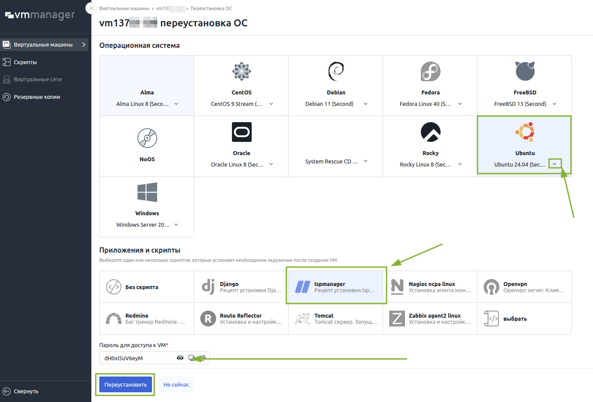Viewport: 593px width, 402px height.
Task: Open the Rocky Linux 8 version dropdown
Action: 460,164
